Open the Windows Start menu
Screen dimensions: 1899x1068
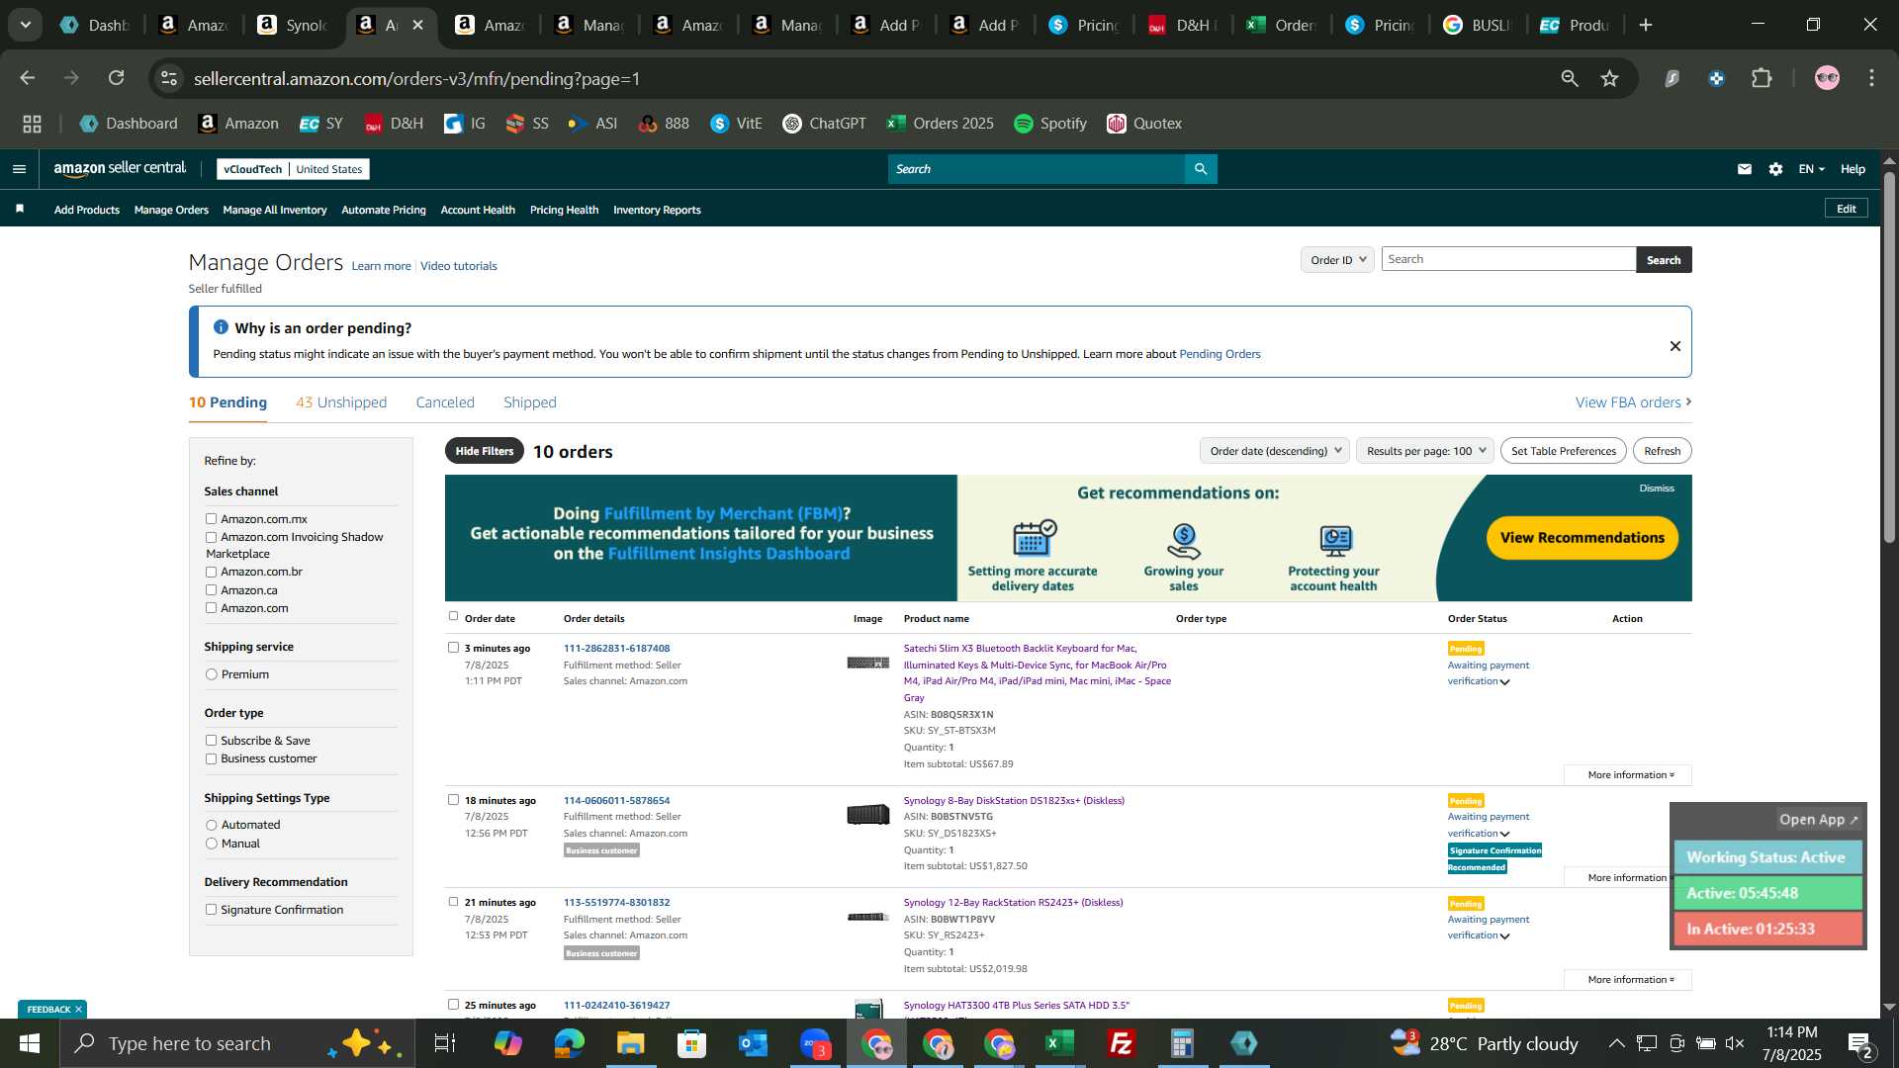30,1043
